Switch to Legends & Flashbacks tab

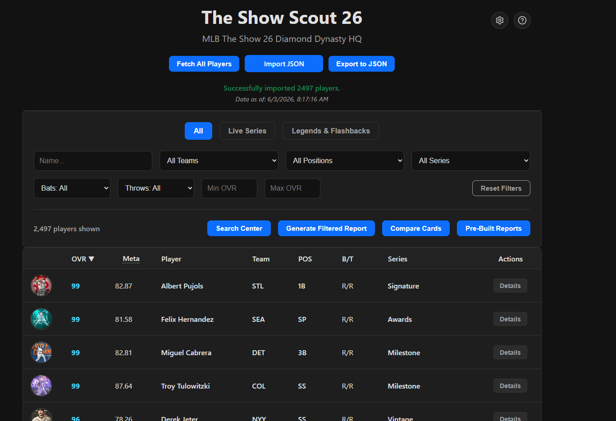click(331, 131)
